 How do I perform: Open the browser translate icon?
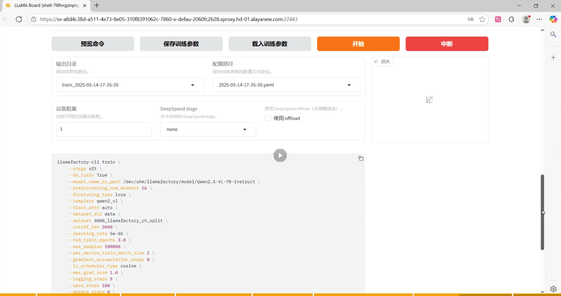pos(470,19)
